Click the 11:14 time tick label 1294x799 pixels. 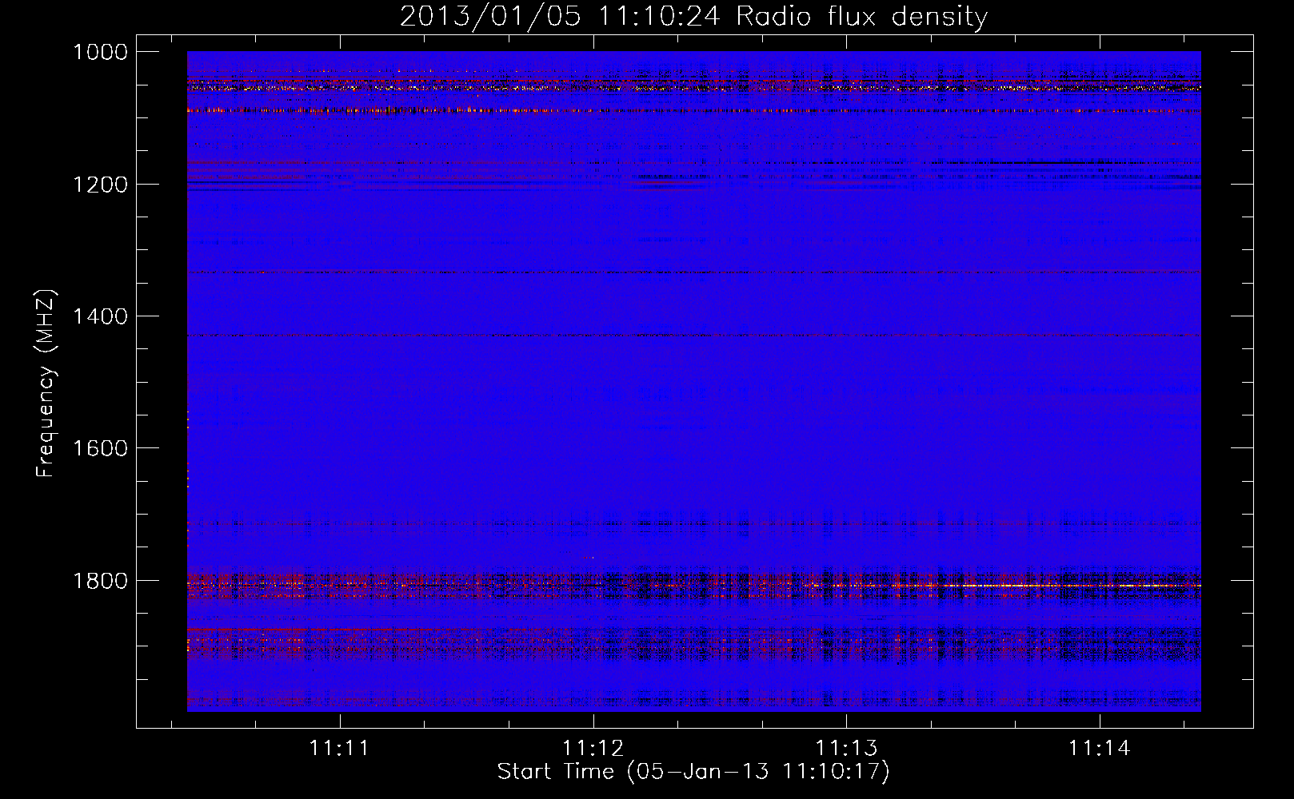click(x=1100, y=748)
